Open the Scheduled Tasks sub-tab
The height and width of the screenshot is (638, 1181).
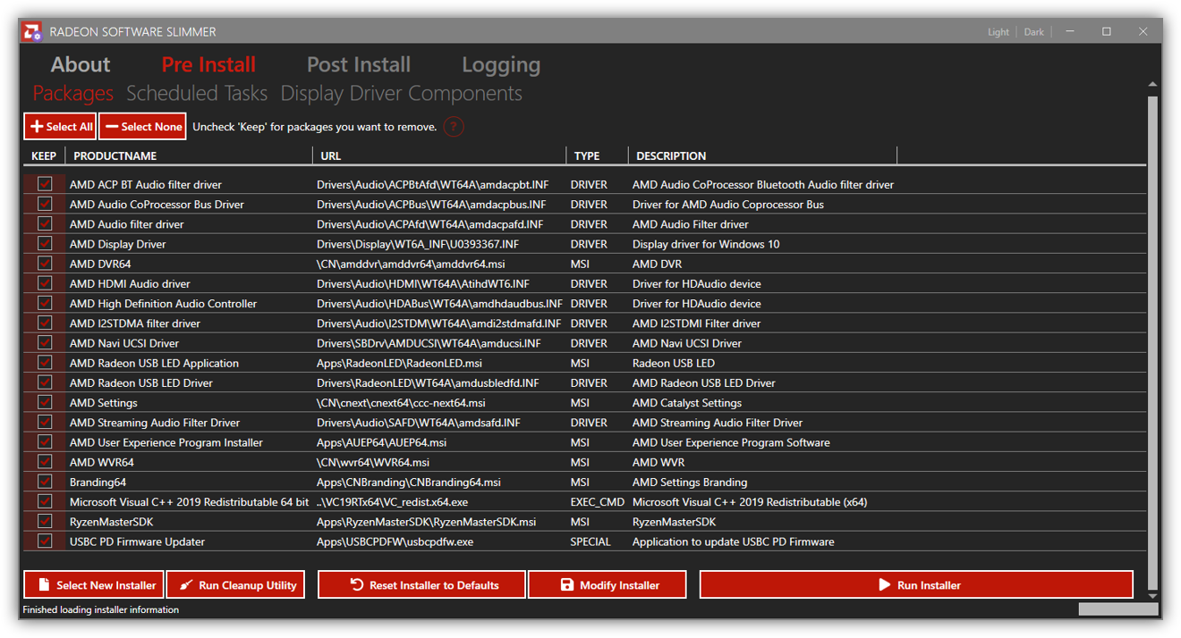(x=197, y=93)
